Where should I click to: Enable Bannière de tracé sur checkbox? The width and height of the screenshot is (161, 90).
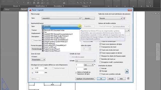pos(100,59)
